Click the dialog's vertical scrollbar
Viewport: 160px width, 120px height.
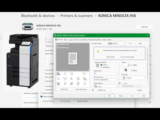click(147, 64)
